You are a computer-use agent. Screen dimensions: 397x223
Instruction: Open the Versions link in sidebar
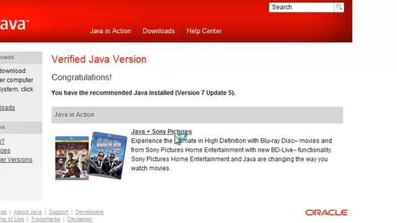tap(16, 160)
